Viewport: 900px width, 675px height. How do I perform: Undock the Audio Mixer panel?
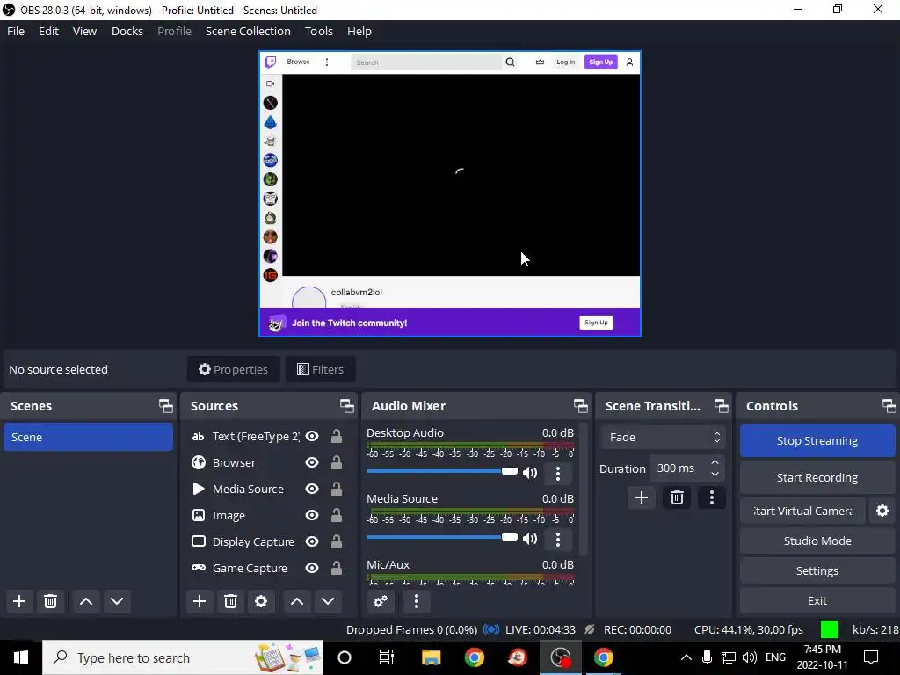(x=580, y=406)
